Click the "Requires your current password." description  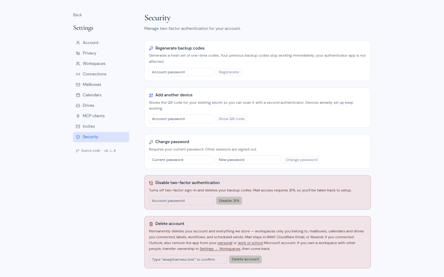pyautogui.click(x=176, y=150)
